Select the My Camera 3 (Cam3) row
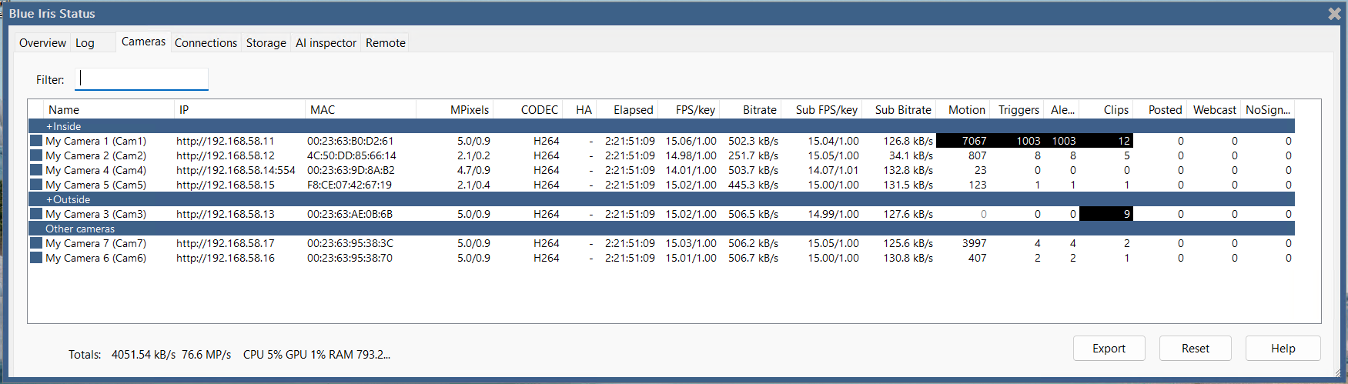Image resolution: width=1348 pixels, height=384 pixels. click(661, 214)
